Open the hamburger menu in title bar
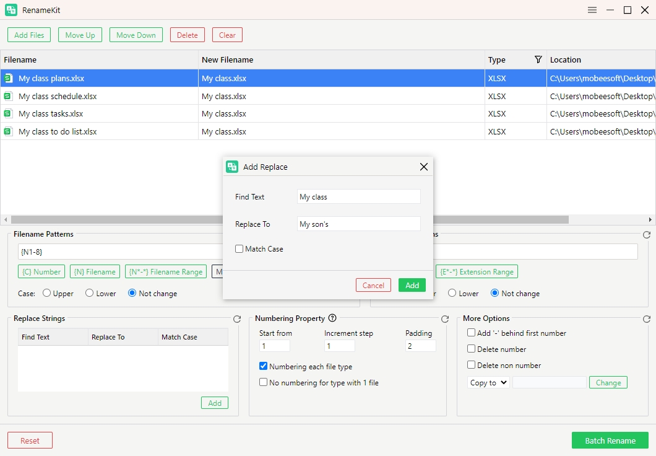The height and width of the screenshot is (456, 656). [592, 10]
